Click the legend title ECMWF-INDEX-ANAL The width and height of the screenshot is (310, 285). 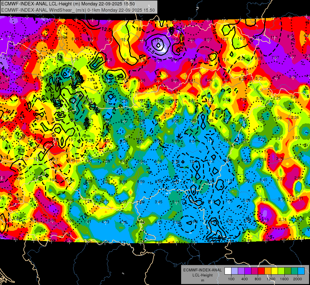click(202, 270)
